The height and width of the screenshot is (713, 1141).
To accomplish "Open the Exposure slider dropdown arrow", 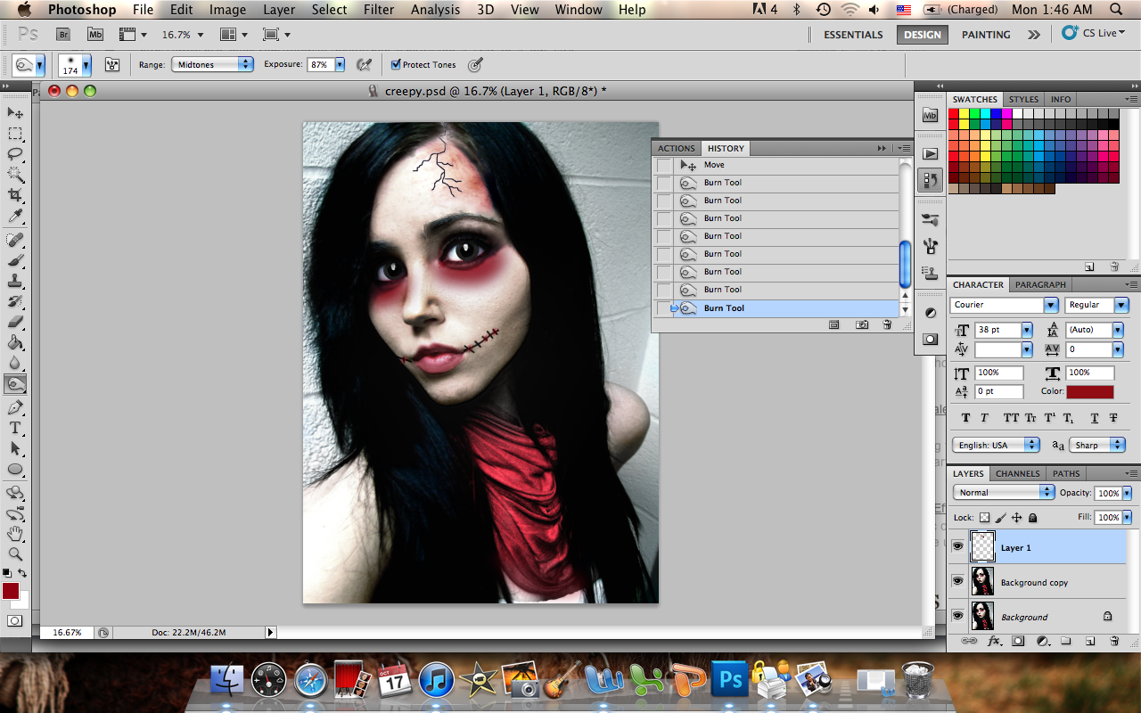I will click(340, 64).
